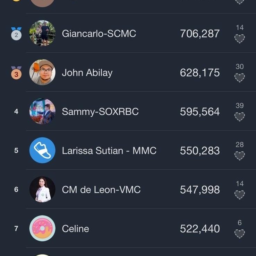Tap the CM de Leon-VMC name
This screenshot has width=256, height=256.
point(101,190)
